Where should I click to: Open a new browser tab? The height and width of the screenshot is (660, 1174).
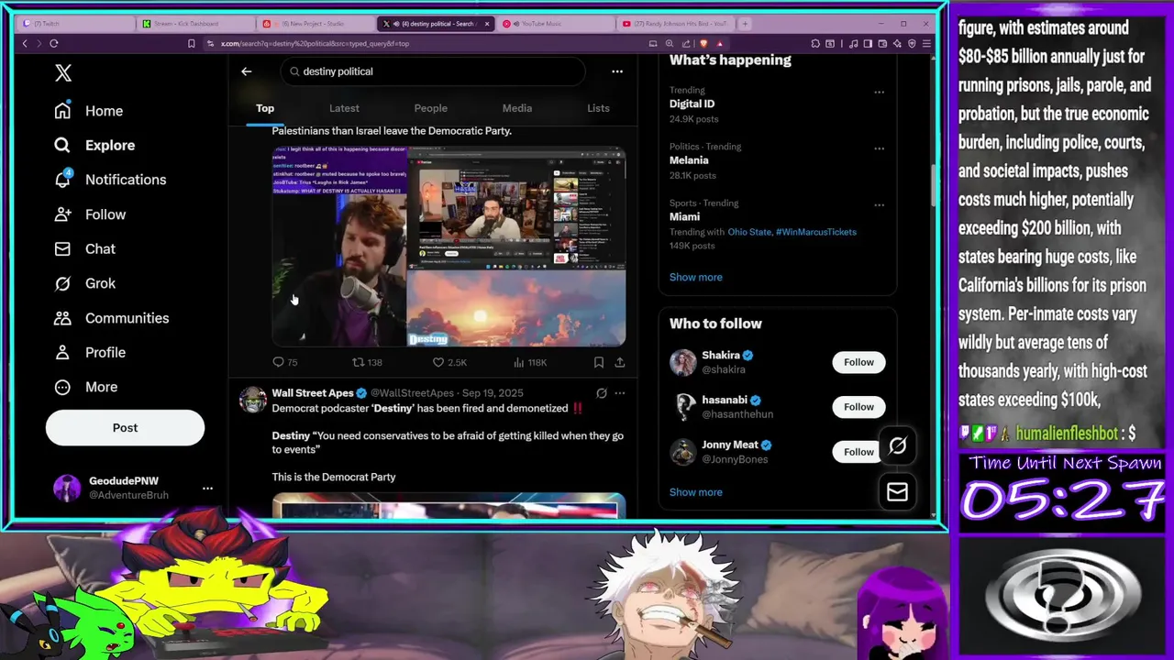point(745,24)
